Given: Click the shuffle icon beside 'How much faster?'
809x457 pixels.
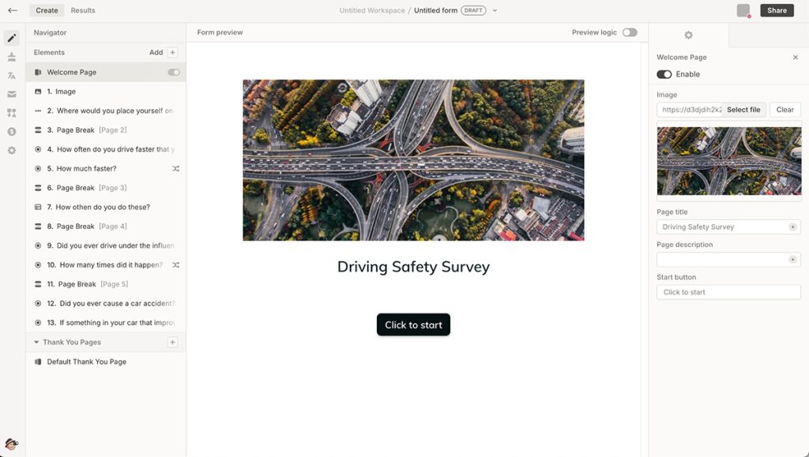Looking at the screenshot, I should [x=175, y=168].
